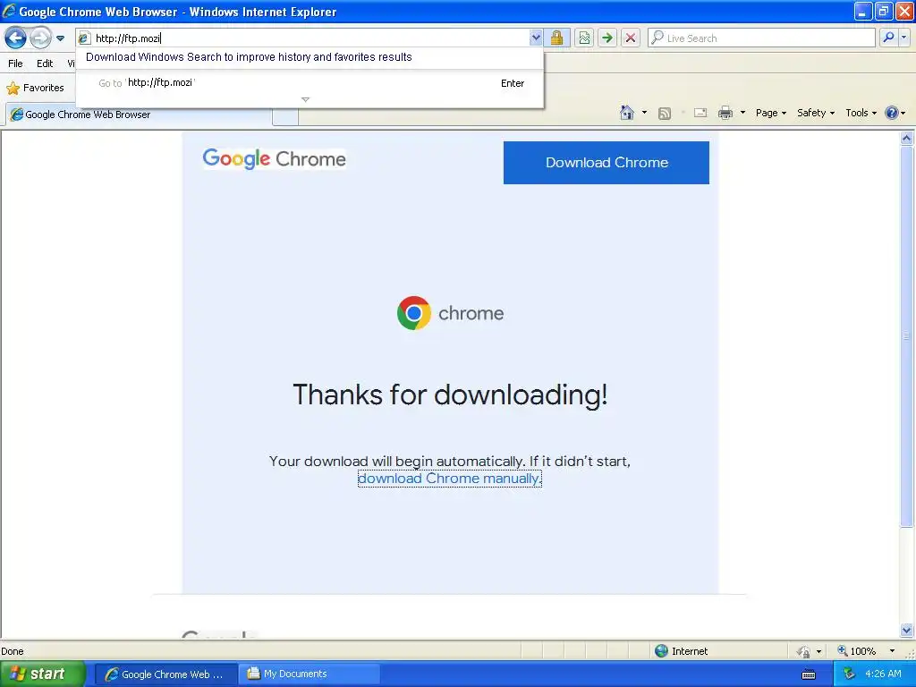Viewport: 916px width, 687px height.
Task: Click the Internet zone globe icon
Action: click(661, 651)
